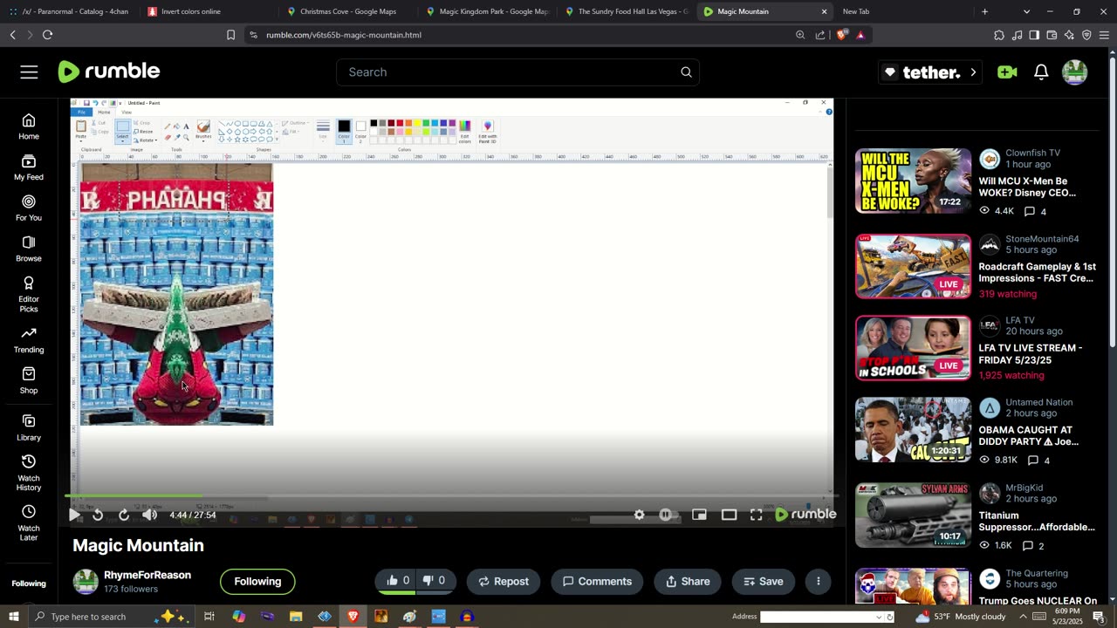Open the browser main menu
1117x628 pixels.
1104,35
